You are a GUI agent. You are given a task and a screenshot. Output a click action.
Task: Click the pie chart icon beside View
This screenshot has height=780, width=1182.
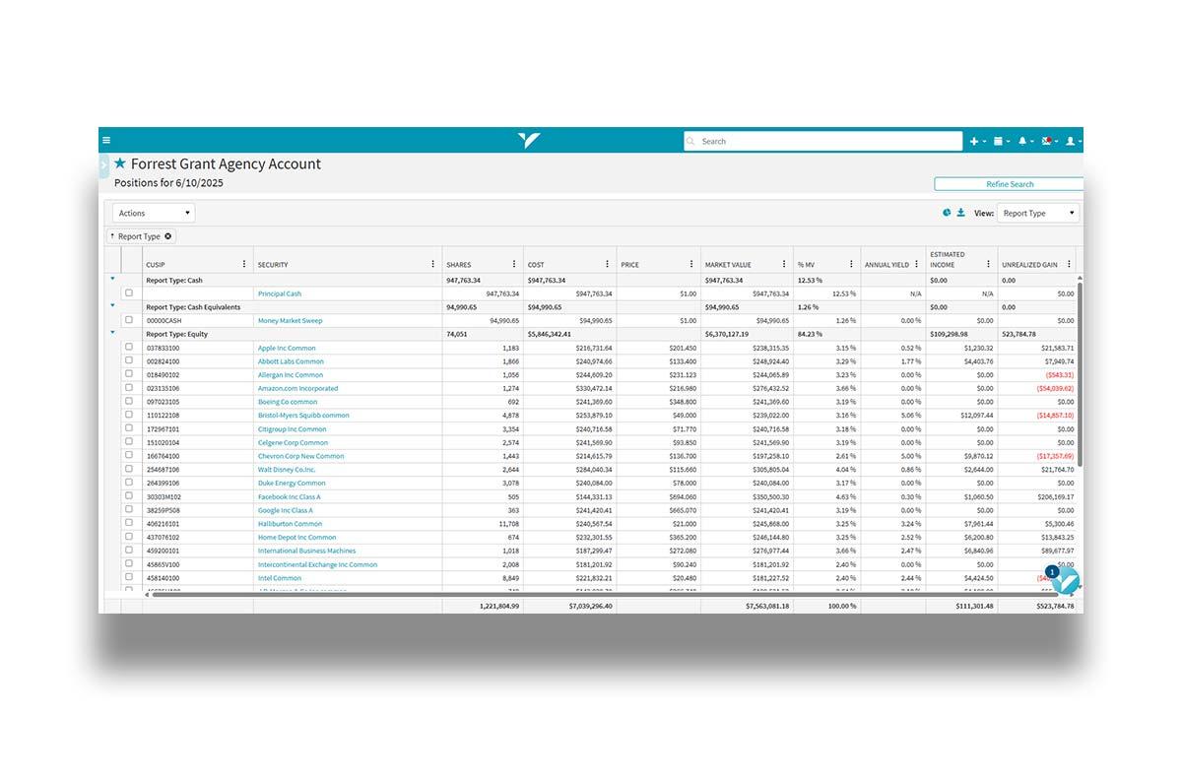(x=947, y=213)
